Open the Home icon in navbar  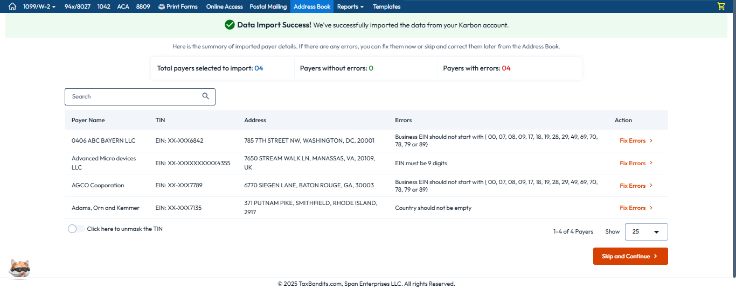tap(12, 6)
